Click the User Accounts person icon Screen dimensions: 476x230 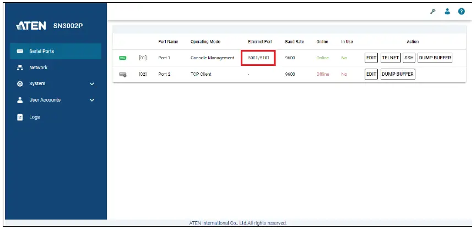tap(20, 100)
